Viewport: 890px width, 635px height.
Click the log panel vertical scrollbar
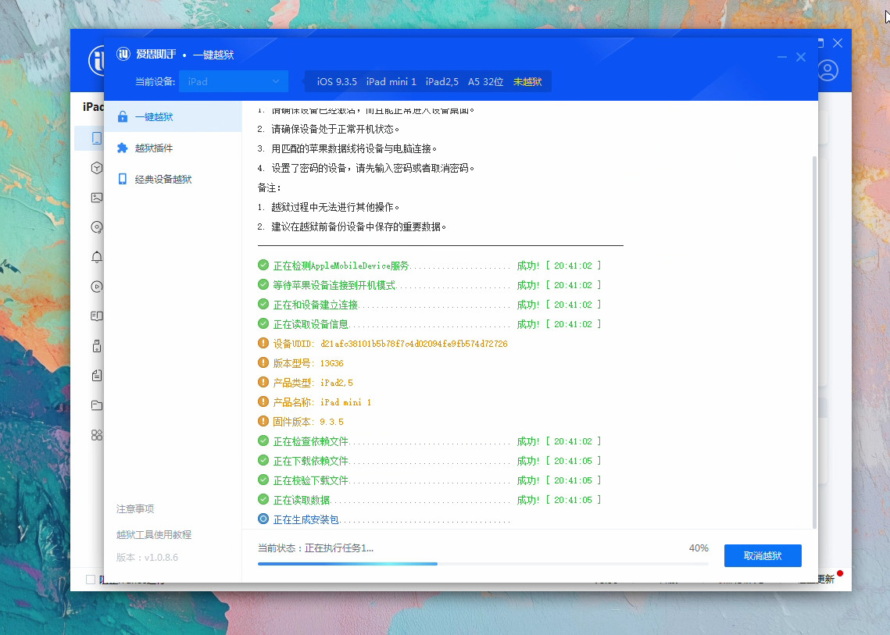tap(815, 343)
